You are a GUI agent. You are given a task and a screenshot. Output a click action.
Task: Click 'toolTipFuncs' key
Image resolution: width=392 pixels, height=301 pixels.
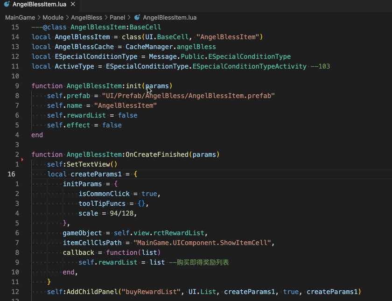point(102,203)
